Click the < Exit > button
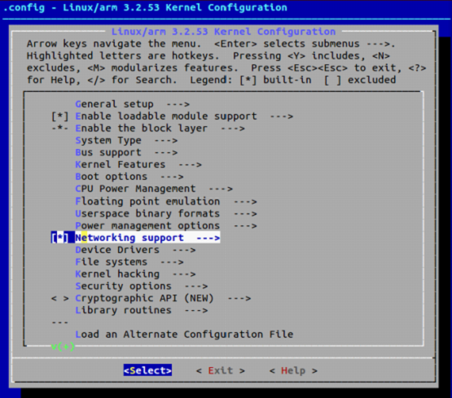This screenshot has height=398, width=452. tap(221, 370)
